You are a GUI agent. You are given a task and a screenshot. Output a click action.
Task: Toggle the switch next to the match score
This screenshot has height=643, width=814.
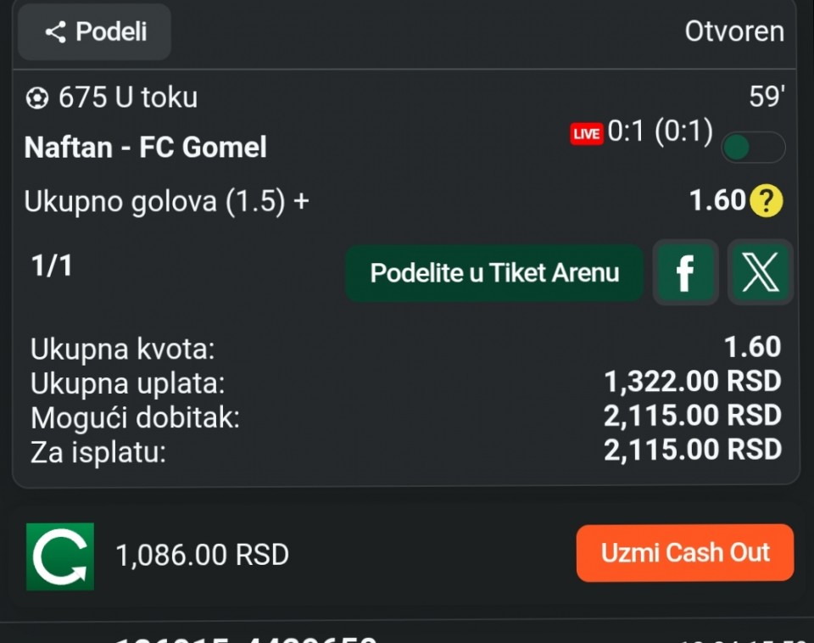click(x=752, y=148)
